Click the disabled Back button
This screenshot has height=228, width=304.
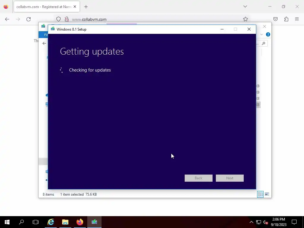[x=199, y=178]
